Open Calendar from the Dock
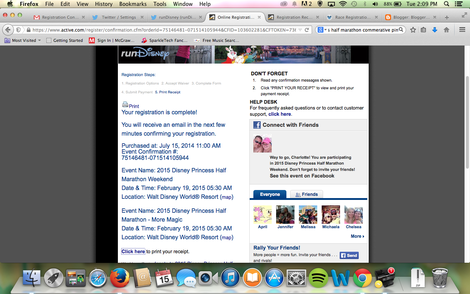 pyautogui.click(x=164, y=278)
